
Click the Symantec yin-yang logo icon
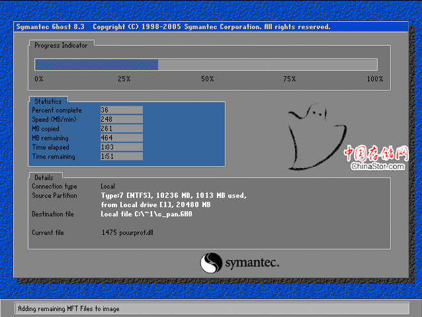tap(211, 263)
